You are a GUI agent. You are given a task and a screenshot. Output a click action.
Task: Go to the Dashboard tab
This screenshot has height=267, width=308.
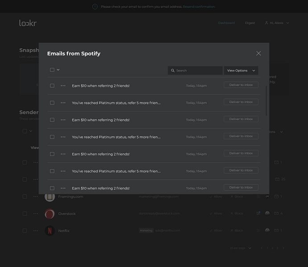pyautogui.click(x=226, y=23)
